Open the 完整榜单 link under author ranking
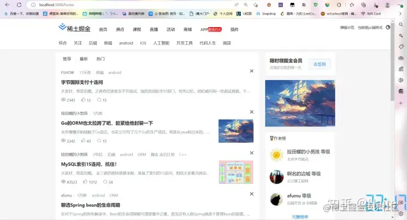Image resolution: width=407 pixels, height=220 pixels. pos(300,217)
